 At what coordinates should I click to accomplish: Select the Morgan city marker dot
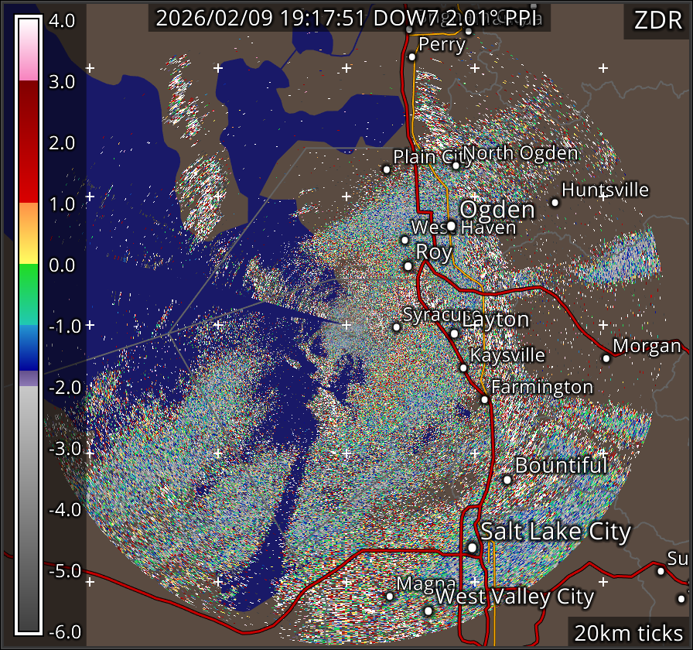click(x=606, y=358)
